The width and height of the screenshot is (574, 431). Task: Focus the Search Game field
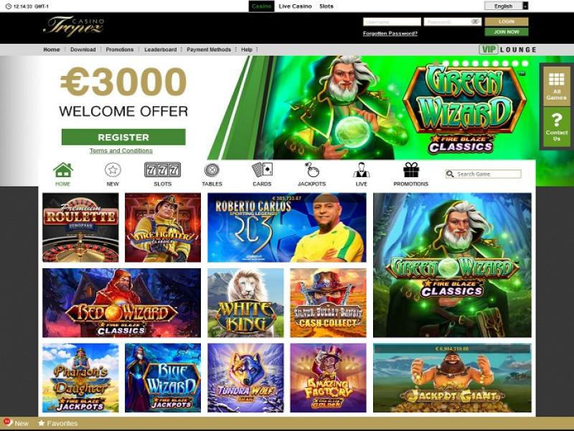click(483, 174)
